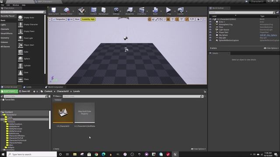Open the Settings toolbar button
Screen dimensions: 280x157
click(x=116, y=11)
